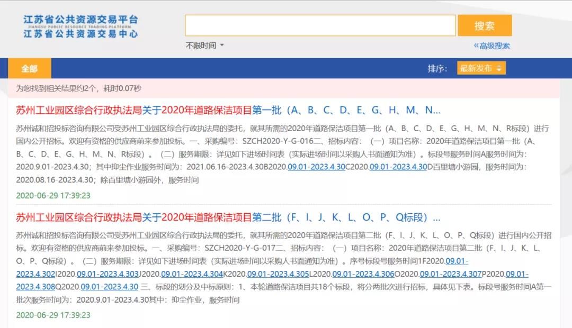Click the search keyword input box
The width and height of the screenshot is (572, 328).
tap(320, 25)
